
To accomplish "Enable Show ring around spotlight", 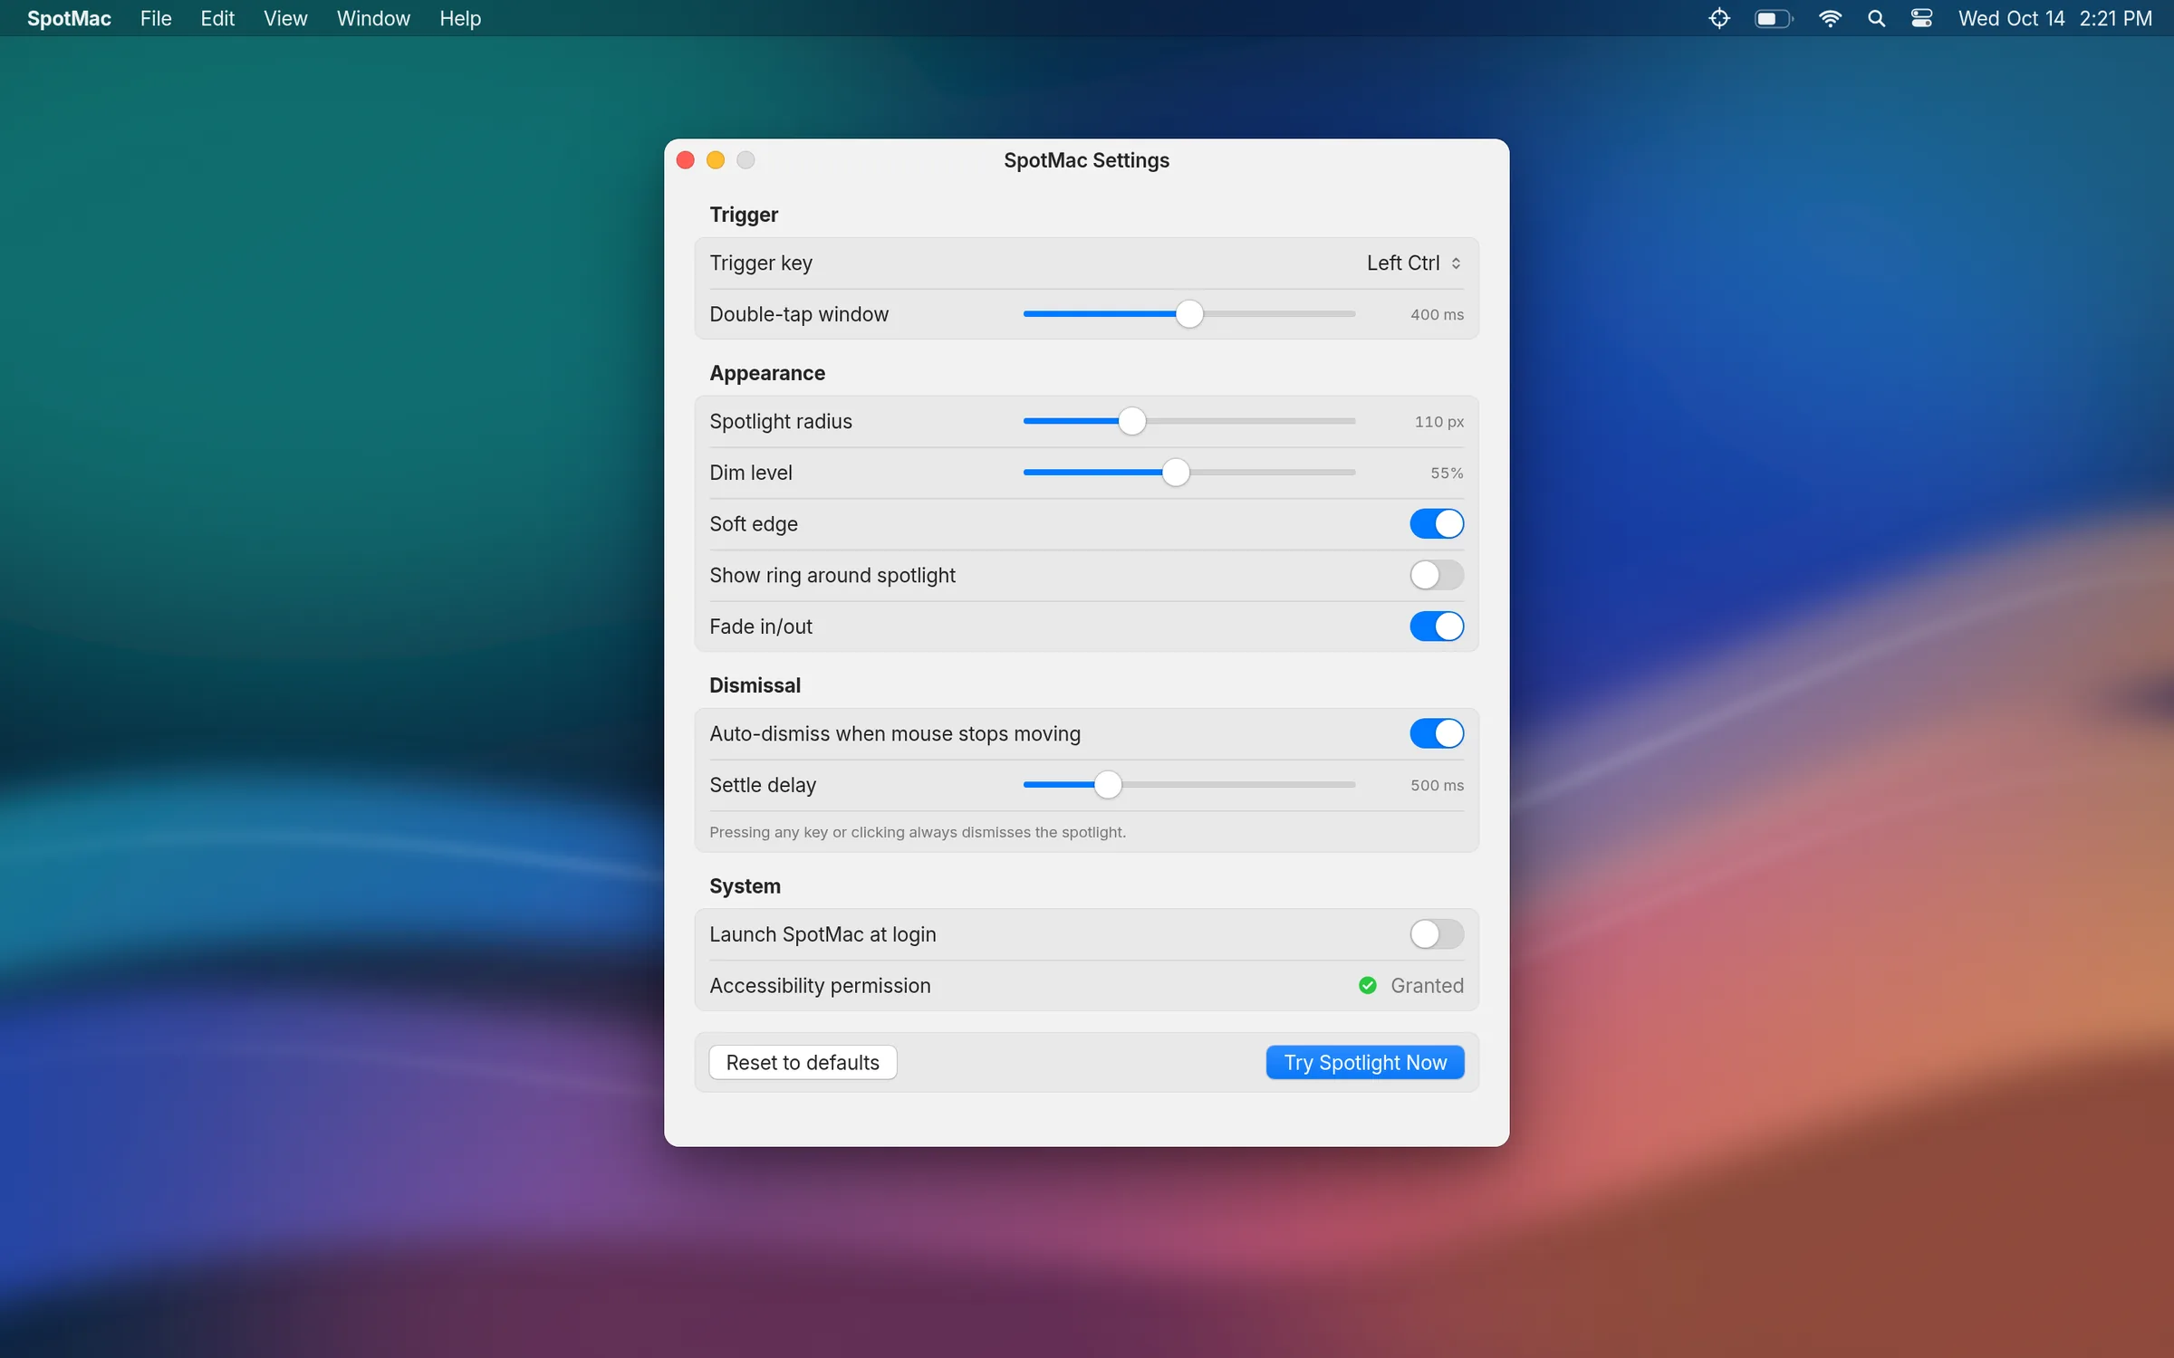I will pyautogui.click(x=1436, y=575).
